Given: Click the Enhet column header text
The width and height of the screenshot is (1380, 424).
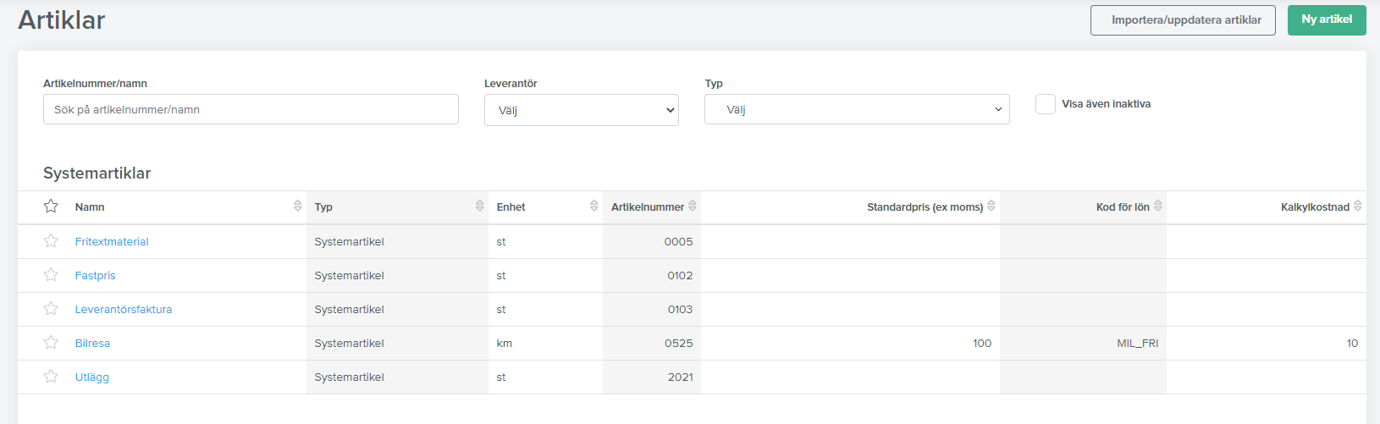Looking at the screenshot, I should (x=511, y=206).
